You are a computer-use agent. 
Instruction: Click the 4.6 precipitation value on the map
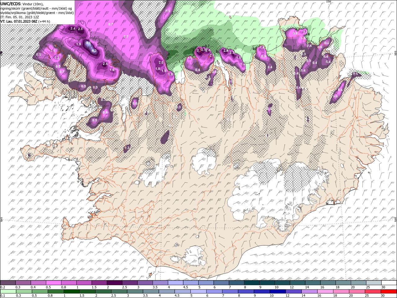pos(88,43)
